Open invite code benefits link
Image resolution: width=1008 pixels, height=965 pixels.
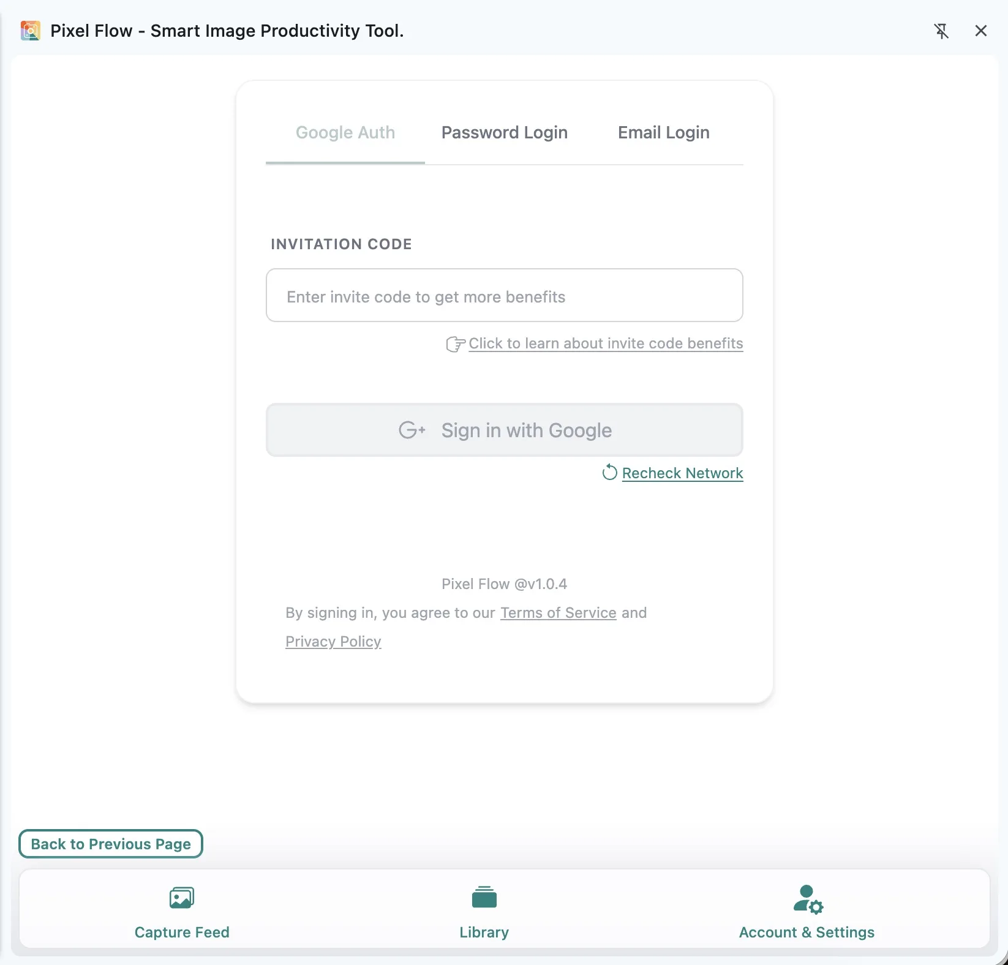pos(606,344)
